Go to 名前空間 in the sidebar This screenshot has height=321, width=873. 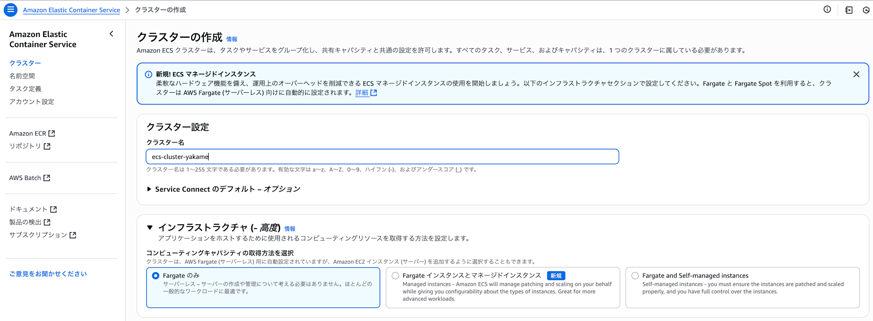coord(22,76)
